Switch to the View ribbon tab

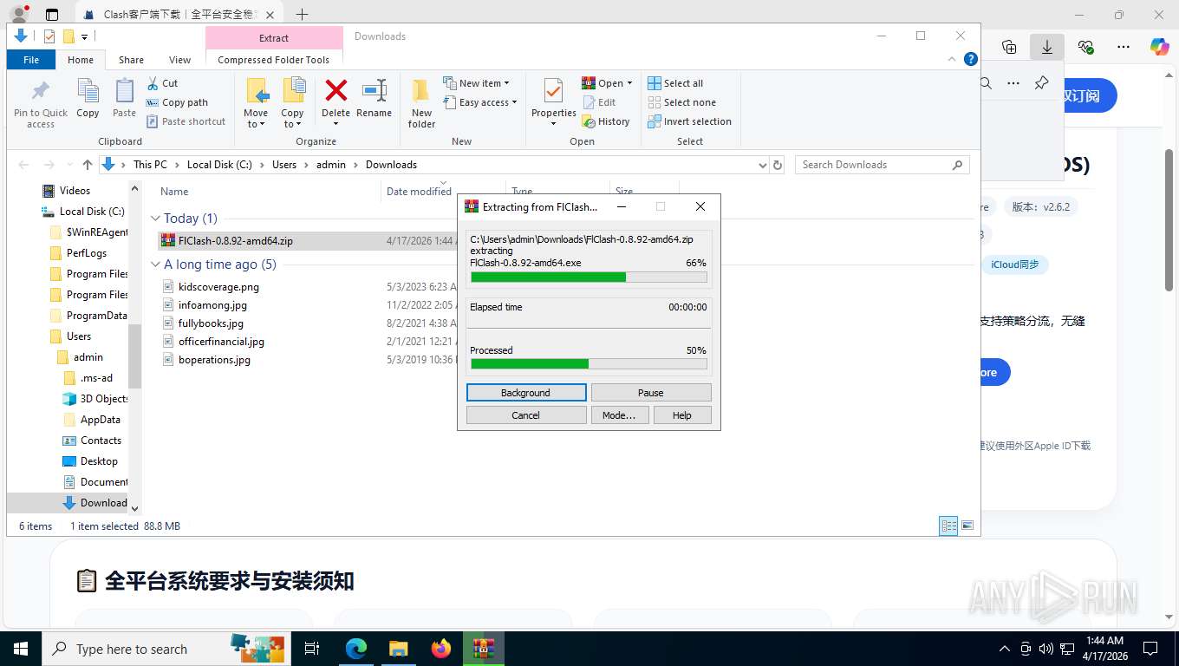[180, 60]
